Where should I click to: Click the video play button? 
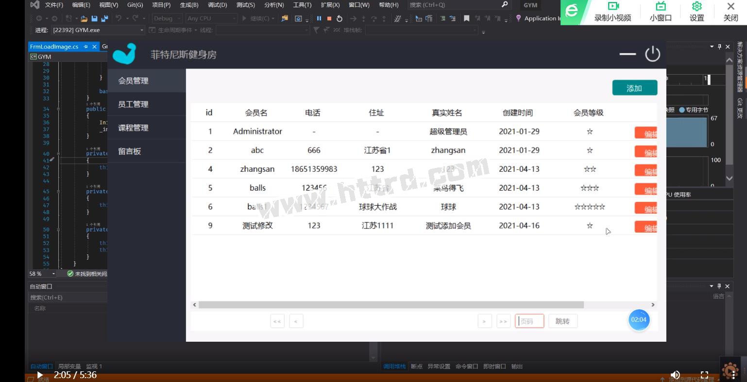pyautogui.click(x=40, y=375)
